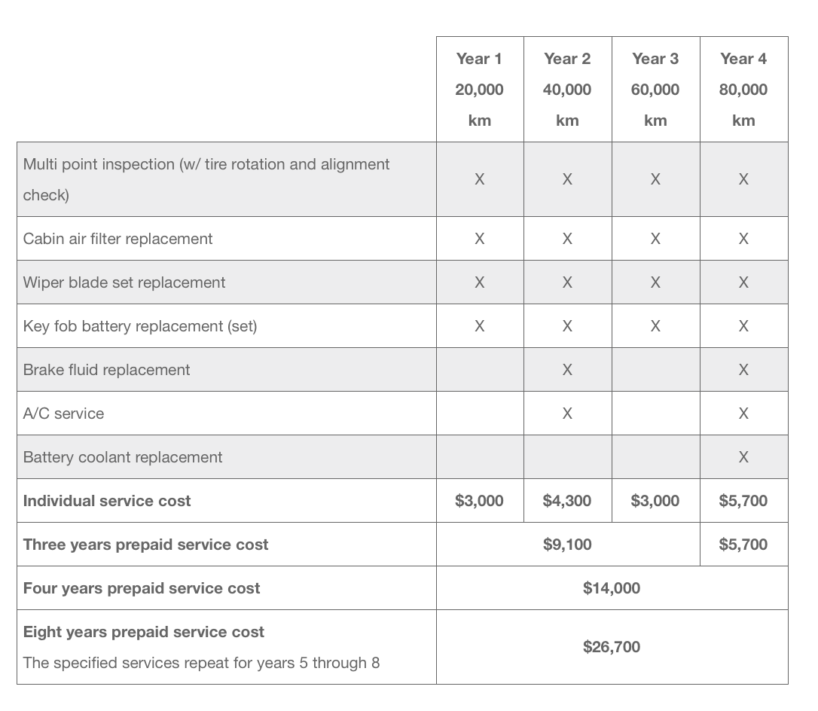The width and height of the screenshot is (818, 711).
Task: Click the Year 1 column header
Action: pyautogui.click(x=479, y=89)
